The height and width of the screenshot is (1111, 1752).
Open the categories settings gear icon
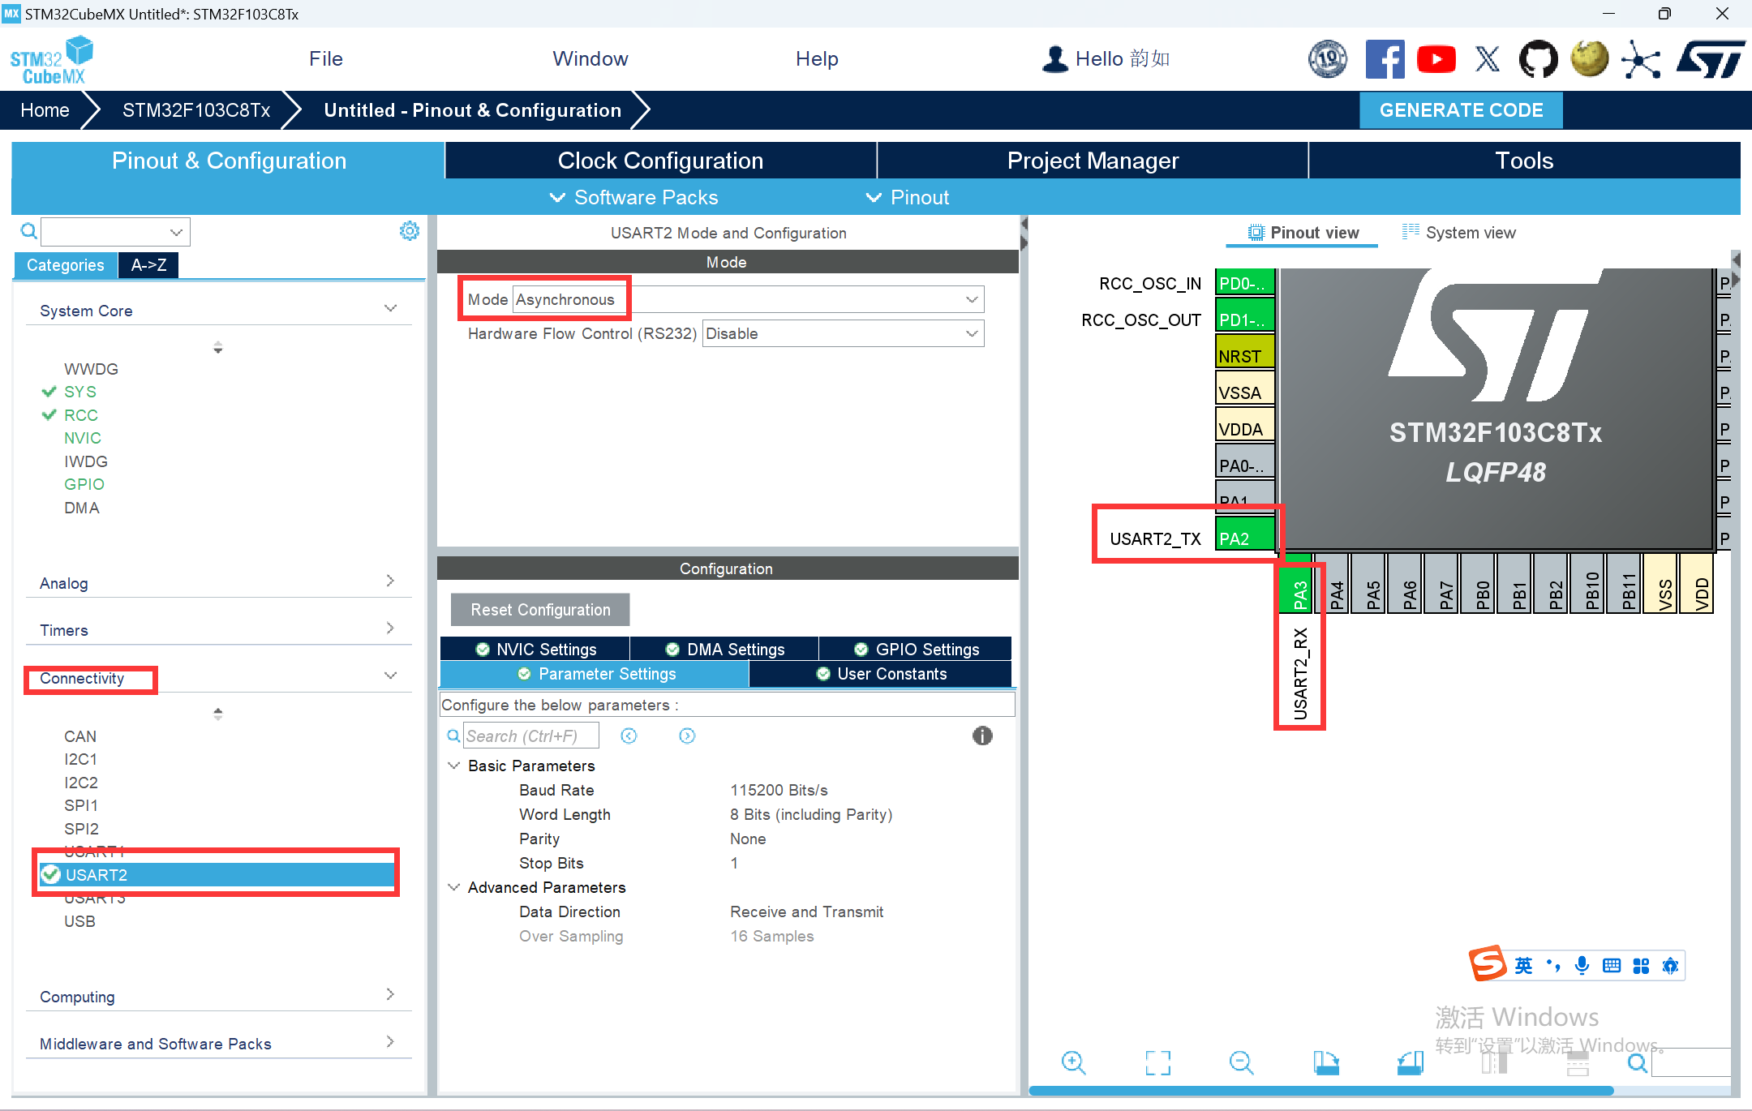pos(410,231)
